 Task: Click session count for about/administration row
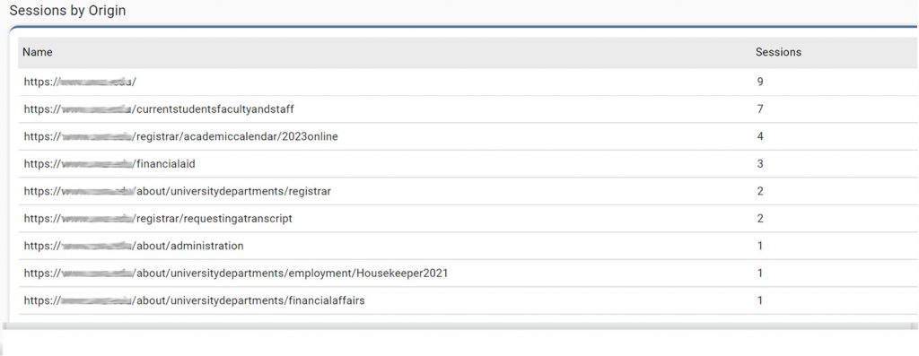759,246
